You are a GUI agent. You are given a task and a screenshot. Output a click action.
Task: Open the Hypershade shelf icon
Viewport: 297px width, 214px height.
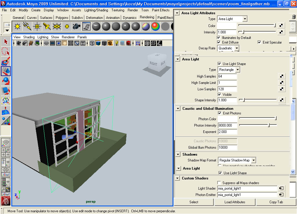(x=86, y=26)
